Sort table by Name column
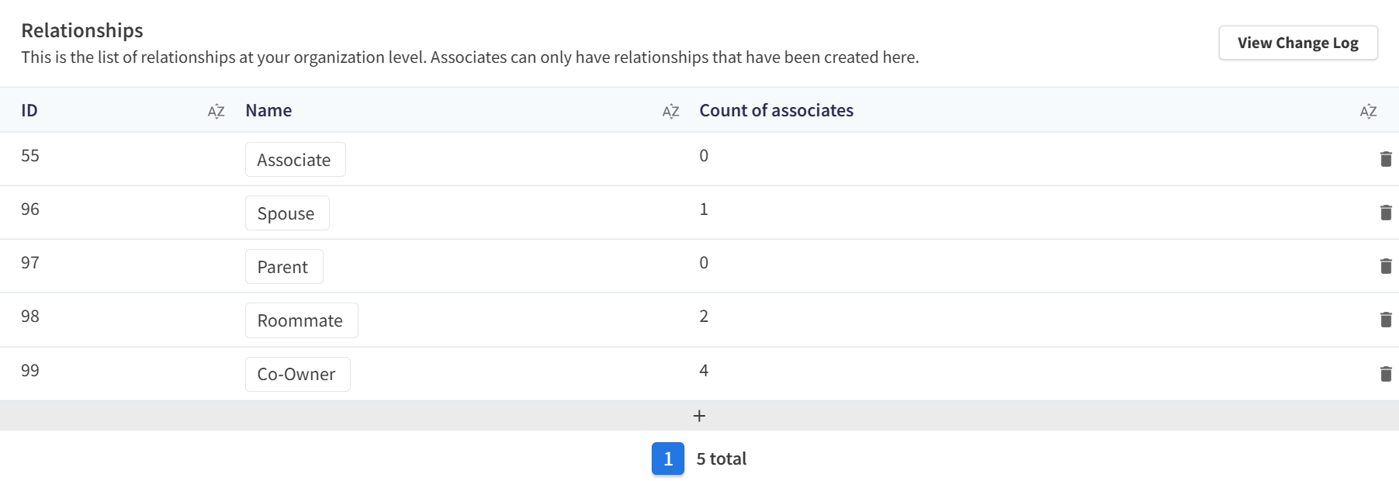Viewport: 1399px width, 481px height. [x=670, y=111]
